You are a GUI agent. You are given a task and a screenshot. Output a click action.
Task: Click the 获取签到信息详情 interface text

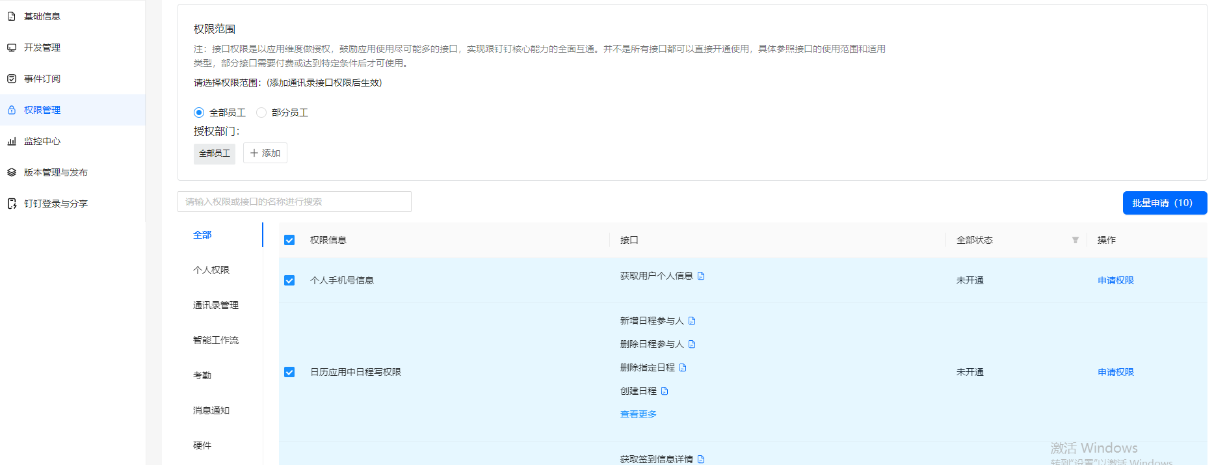(657, 459)
